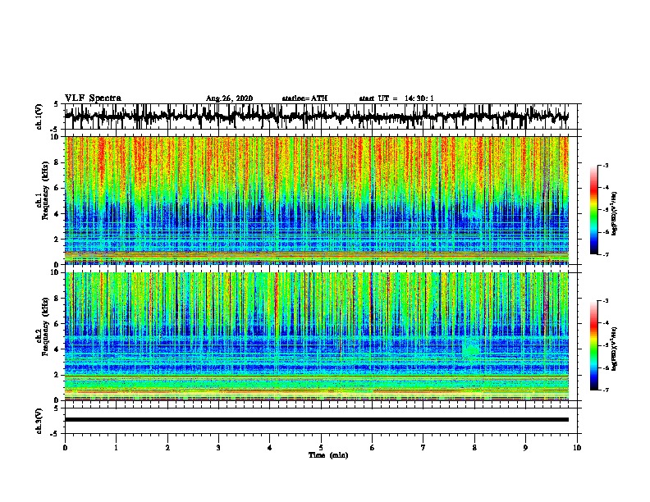Image resolution: width=650 pixels, height=502 pixels.
Task: Click the "-3" tick on lower color bar
Action: pyautogui.click(x=606, y=301)
